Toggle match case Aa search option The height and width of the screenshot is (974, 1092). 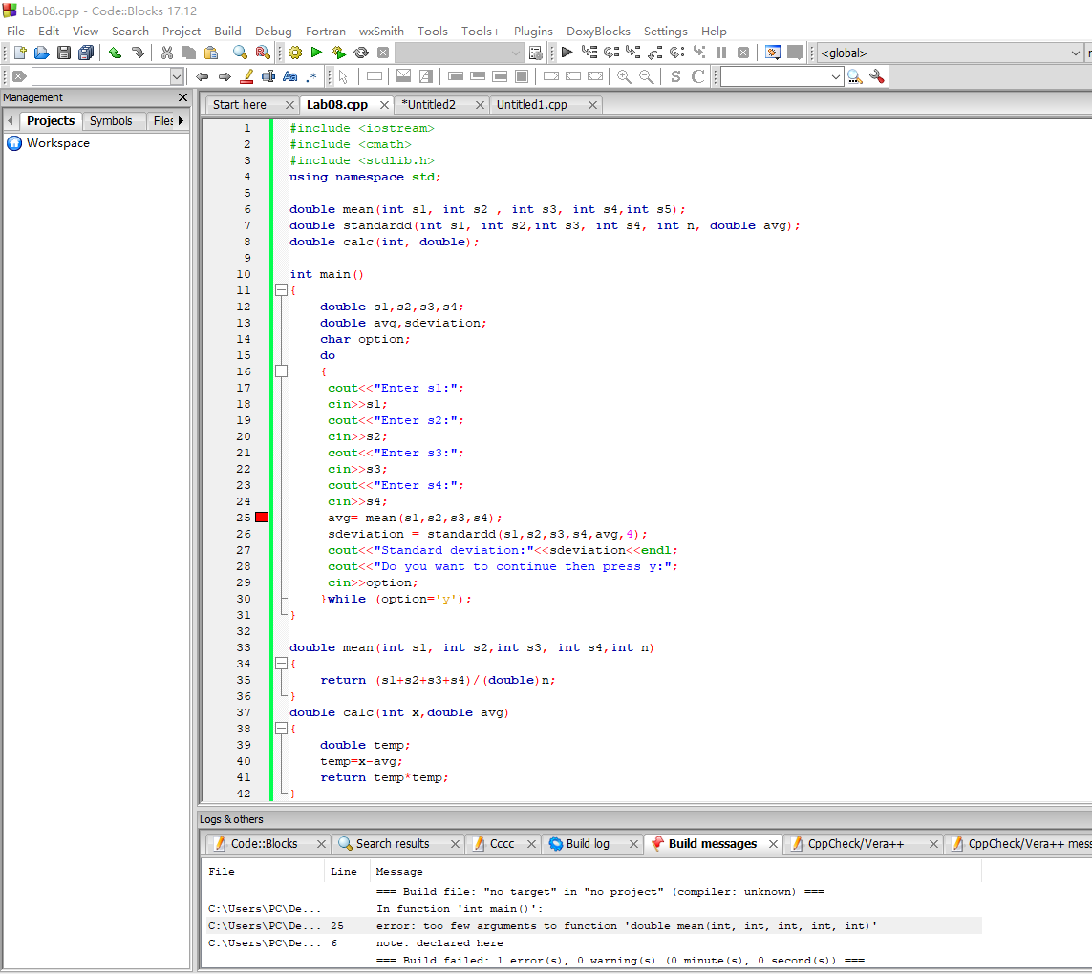(289, 76)
